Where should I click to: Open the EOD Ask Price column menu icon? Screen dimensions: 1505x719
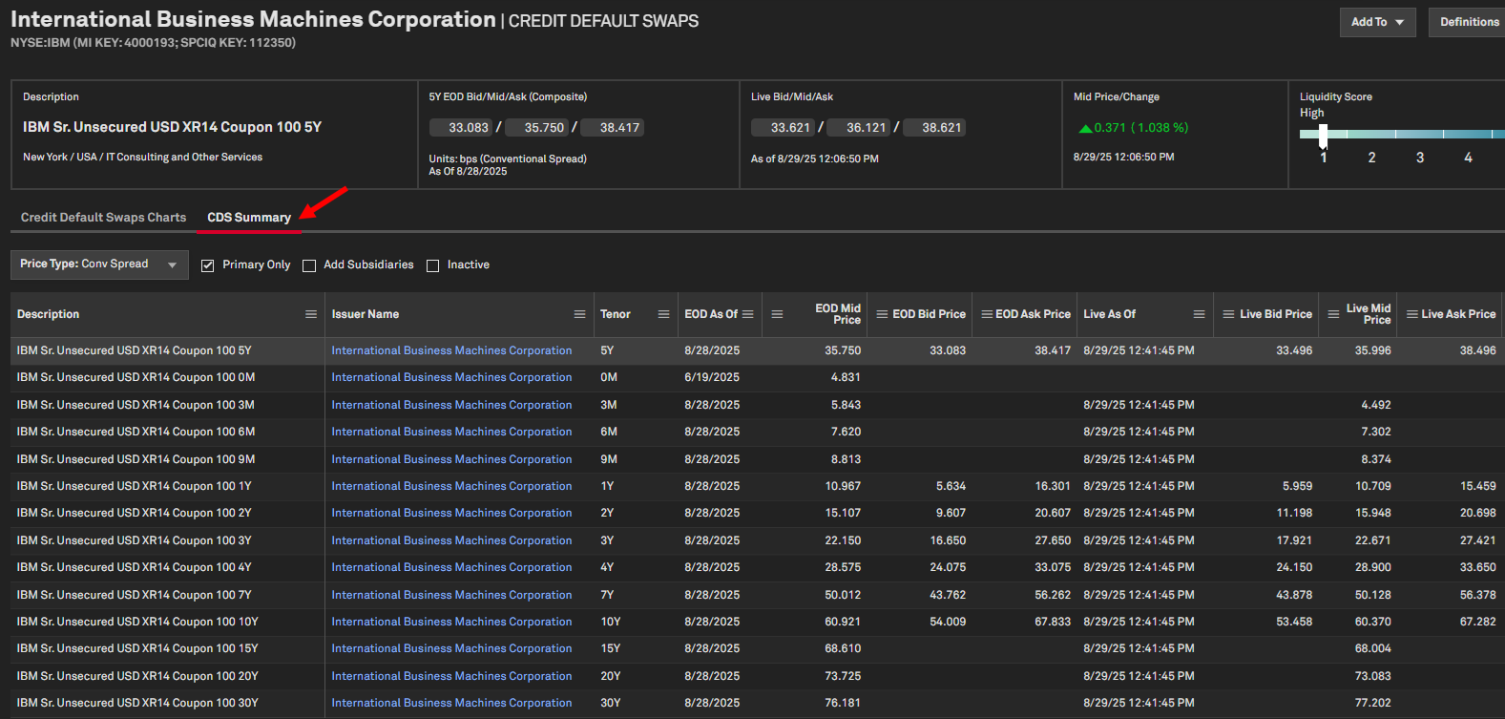(x=987, y=314)
